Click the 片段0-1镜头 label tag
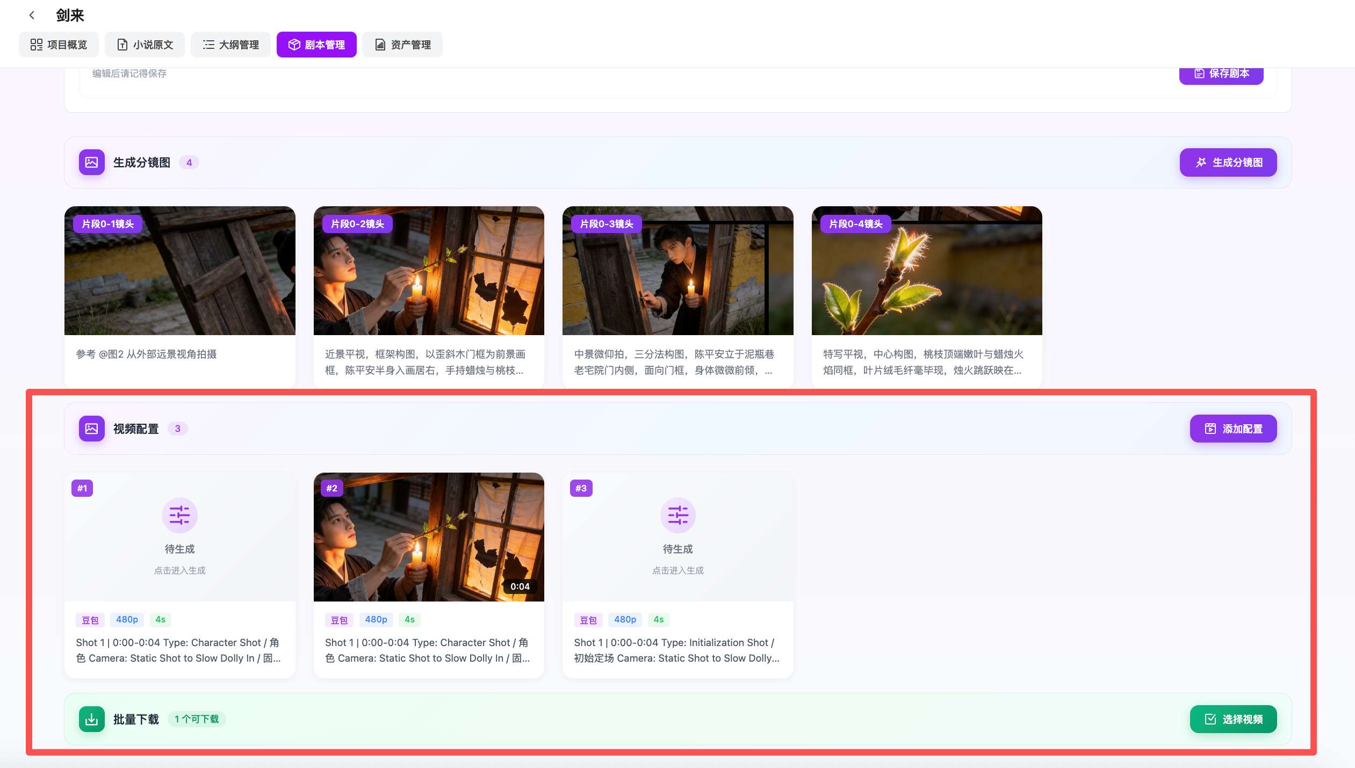The height and width of the screenshot is (768, 1355). [108, 224]
